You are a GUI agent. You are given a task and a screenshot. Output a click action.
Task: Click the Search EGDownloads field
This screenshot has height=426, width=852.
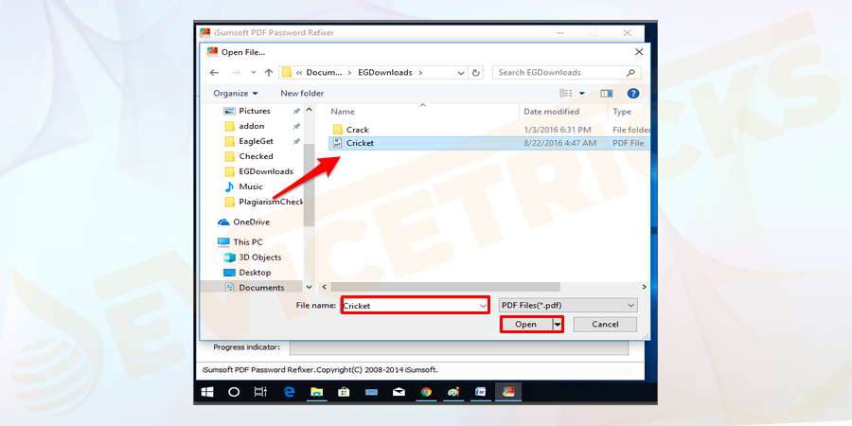[567, 72]
